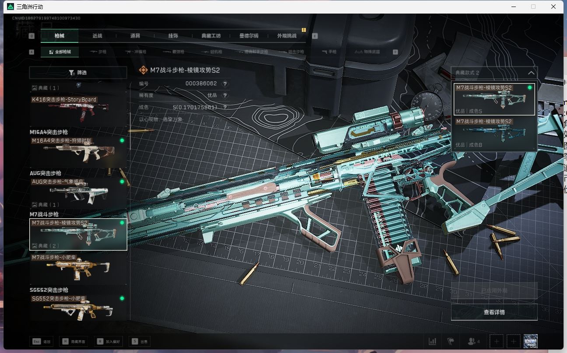Screen dimensions: 567x353
Task: Open the 筛选 filter dropdown
Action: click(x=78, y=73)
